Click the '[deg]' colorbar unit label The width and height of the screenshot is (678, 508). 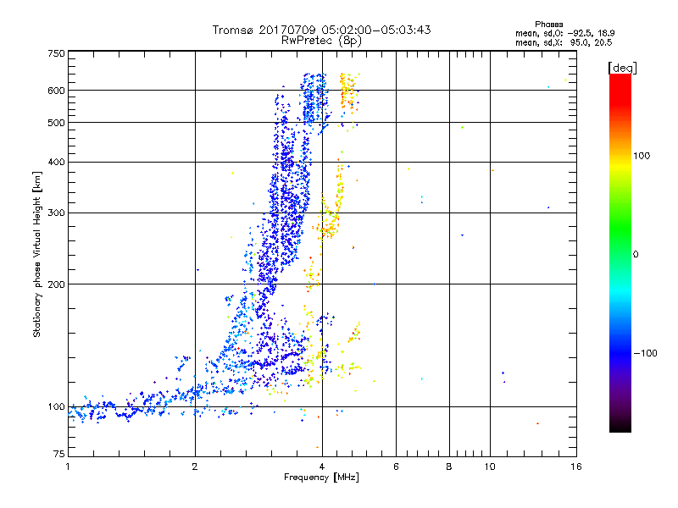coord(622,68)
